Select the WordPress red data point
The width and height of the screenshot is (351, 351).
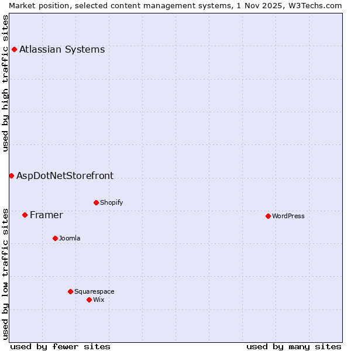pos(268,216)
